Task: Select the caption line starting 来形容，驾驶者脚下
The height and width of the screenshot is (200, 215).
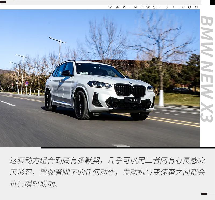Action: 107,172
